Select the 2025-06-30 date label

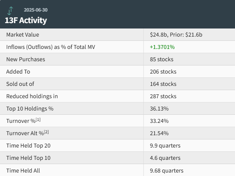point(36,10)
